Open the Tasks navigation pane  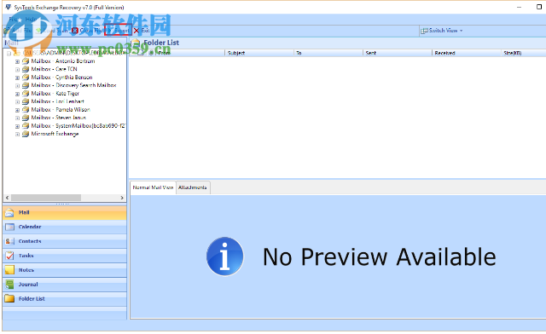65,256
